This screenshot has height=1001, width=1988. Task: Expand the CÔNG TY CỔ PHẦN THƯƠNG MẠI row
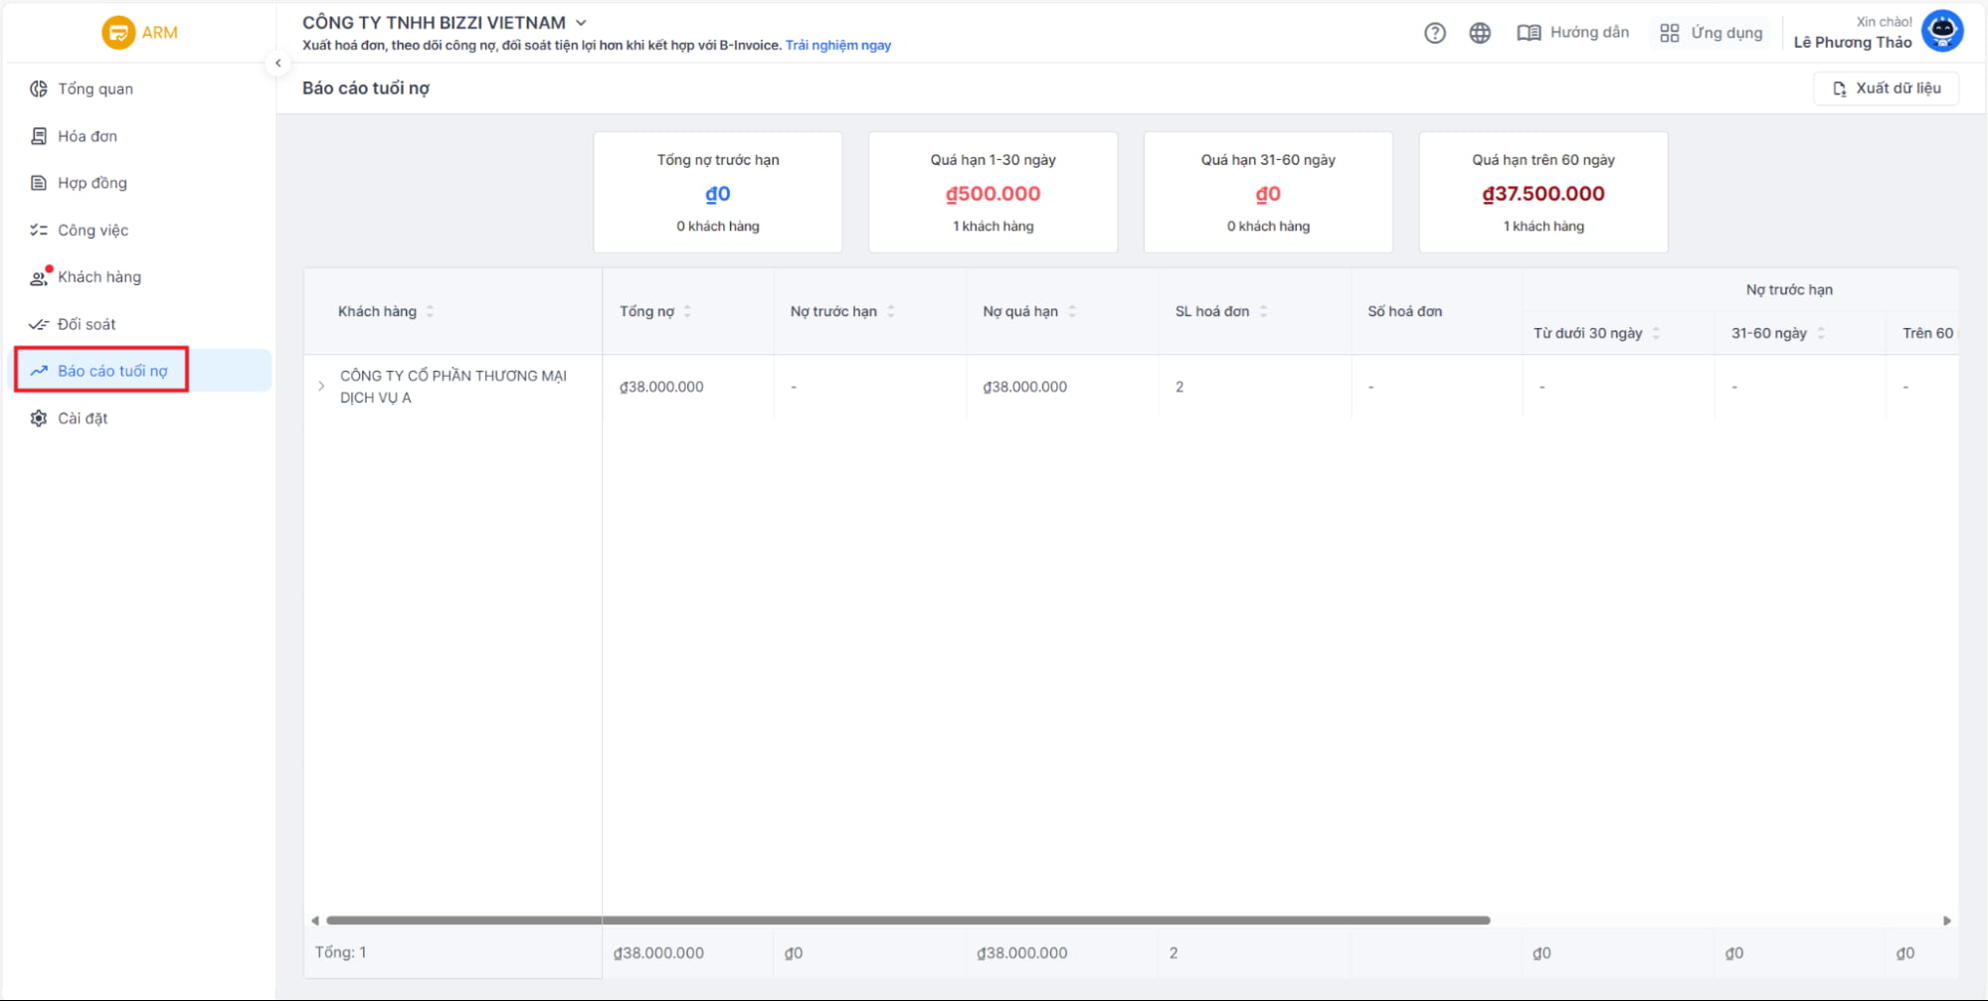pos(321,386)
